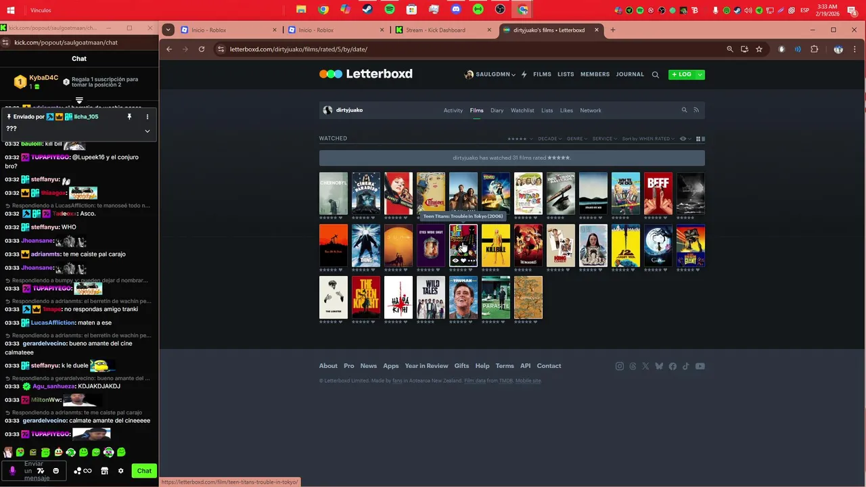Switch to the Diary profile tab
866x487 pixels.
tap(497, 110)
